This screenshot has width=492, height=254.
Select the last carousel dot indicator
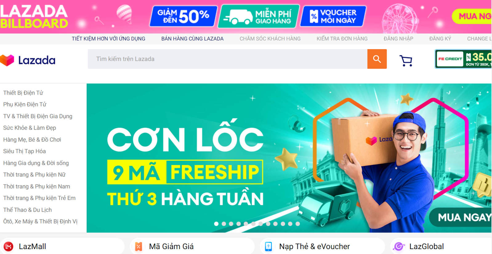298,224
